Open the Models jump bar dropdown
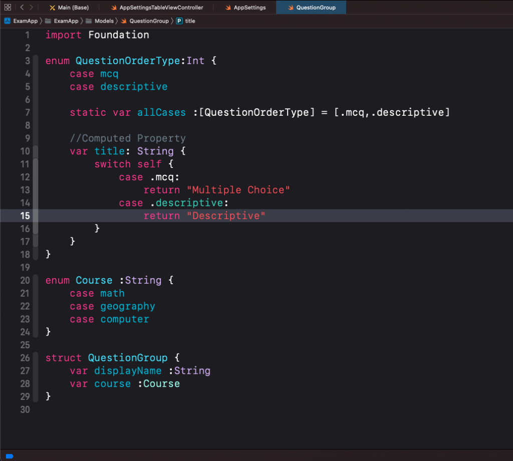513x461 pixels. (x=104, y=21)
